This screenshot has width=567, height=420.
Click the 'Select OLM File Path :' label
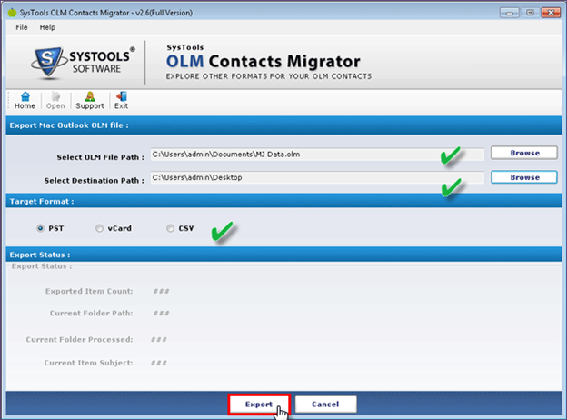100,157
